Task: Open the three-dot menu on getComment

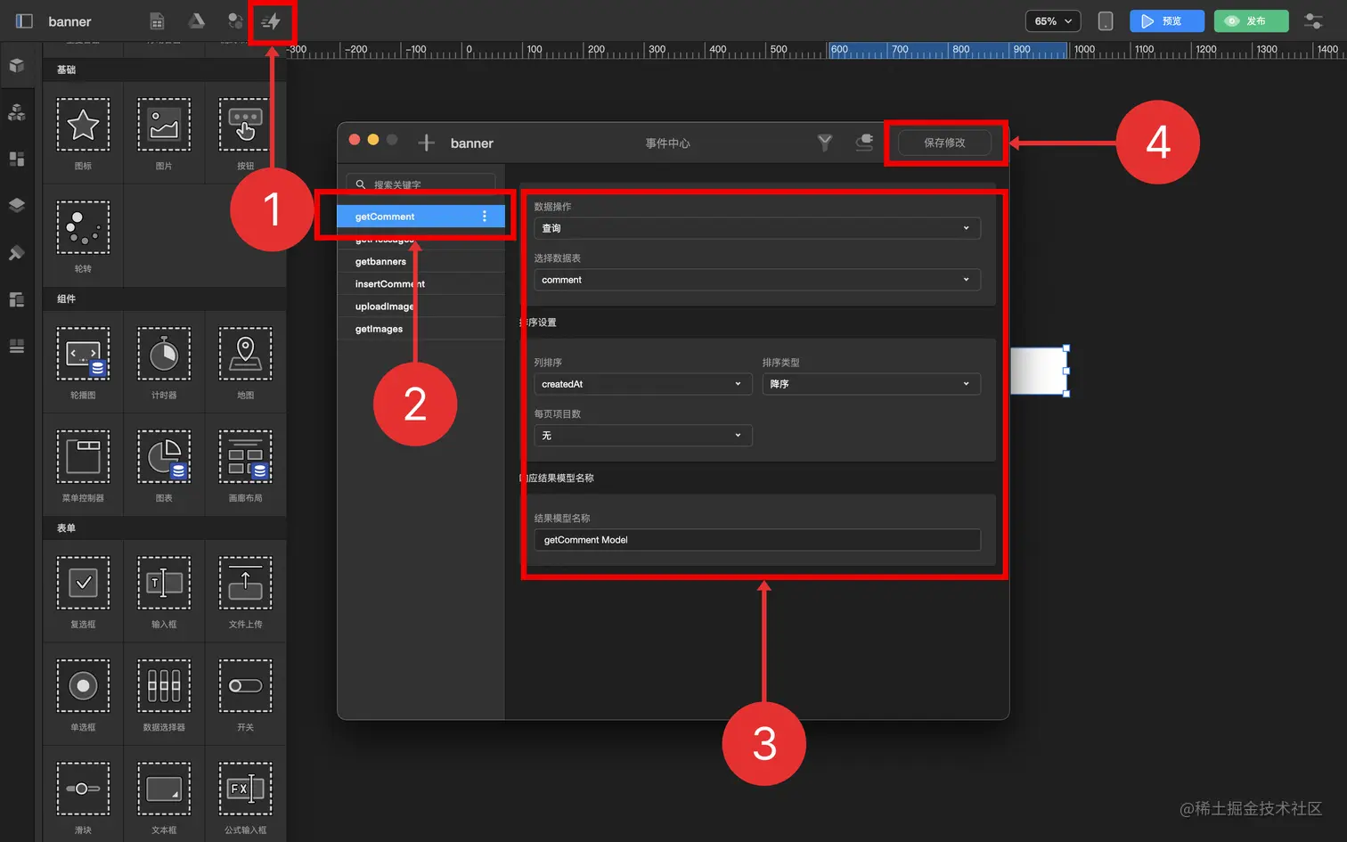Action: tap(485, 217)
